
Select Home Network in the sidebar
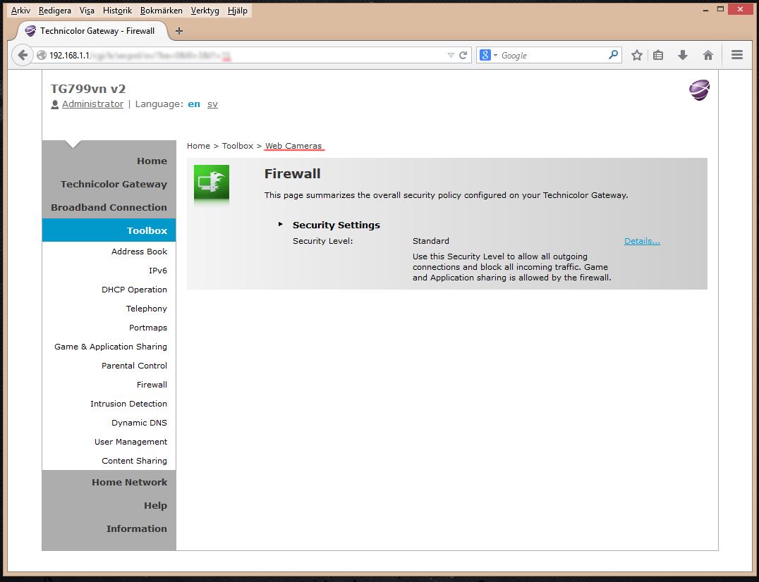[129, 482]
